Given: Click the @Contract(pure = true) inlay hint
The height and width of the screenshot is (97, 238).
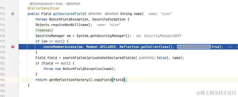Looking at the screenshot, I should tap(46, 4).
